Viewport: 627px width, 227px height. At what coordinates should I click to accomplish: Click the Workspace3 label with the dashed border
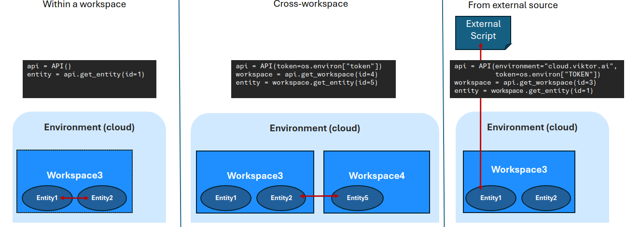coord(74,175)
